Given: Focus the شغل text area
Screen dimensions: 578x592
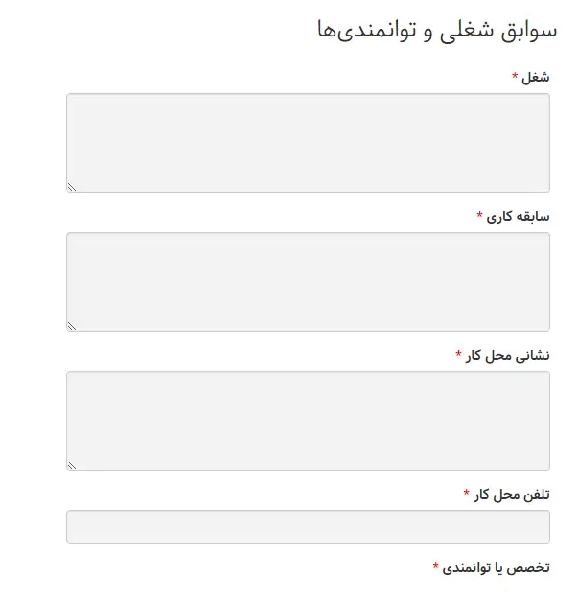Looking at the screenshot, I should click(x=308, y=143).
